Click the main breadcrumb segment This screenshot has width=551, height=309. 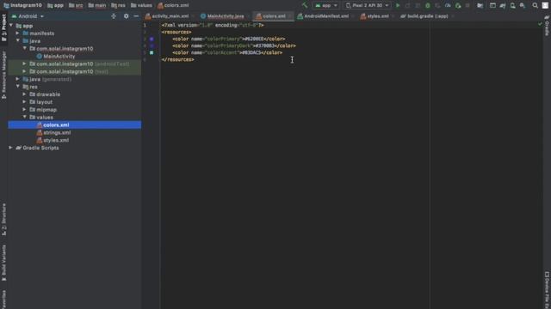97,5
